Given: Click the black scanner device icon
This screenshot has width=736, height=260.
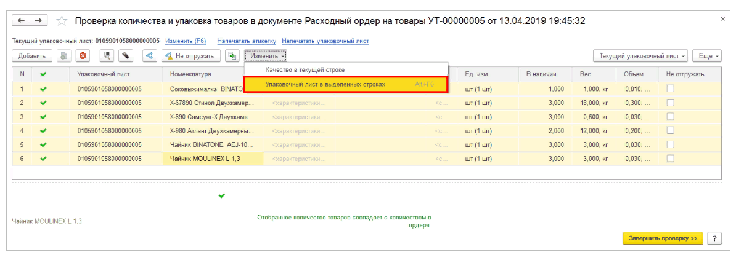Looking at the screenshot, I should (126, 56).
